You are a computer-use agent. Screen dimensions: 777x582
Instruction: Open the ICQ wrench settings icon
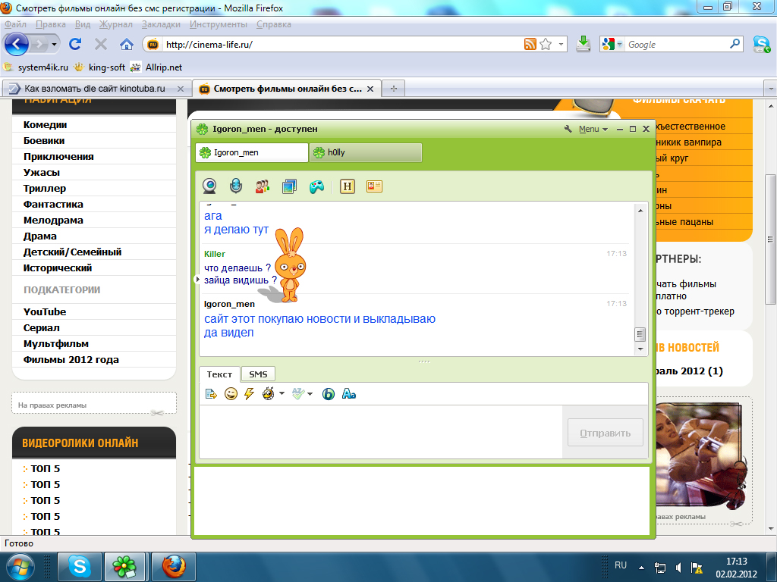point(568,129)
